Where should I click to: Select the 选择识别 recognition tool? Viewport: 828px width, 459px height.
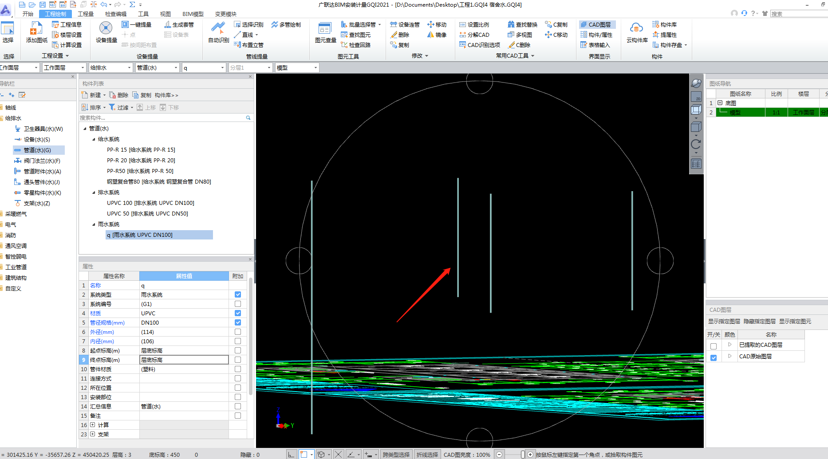249,24
